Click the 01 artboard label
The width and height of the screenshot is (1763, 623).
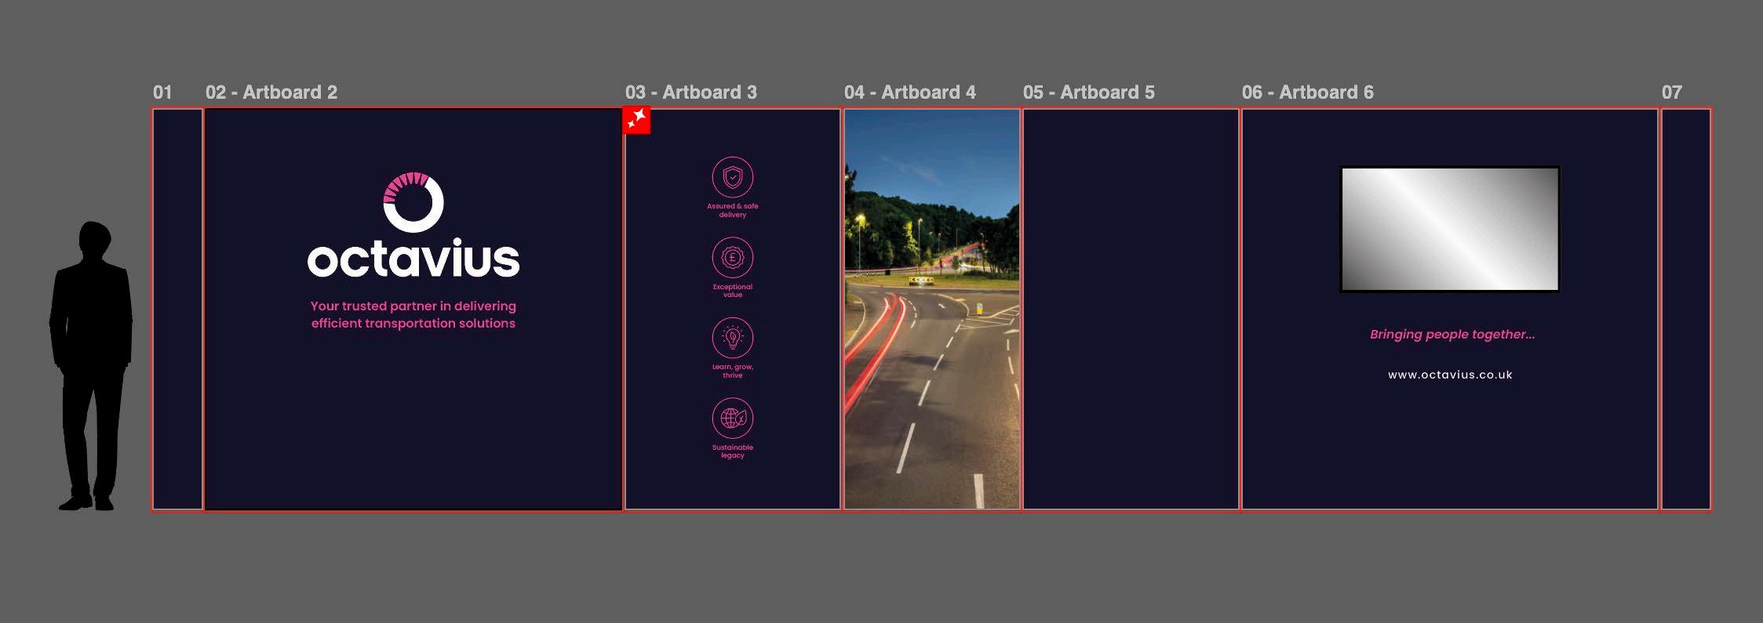tap(162, 92)
